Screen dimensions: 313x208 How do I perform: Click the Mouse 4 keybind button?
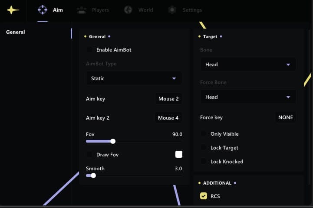[x=168, y=118]
